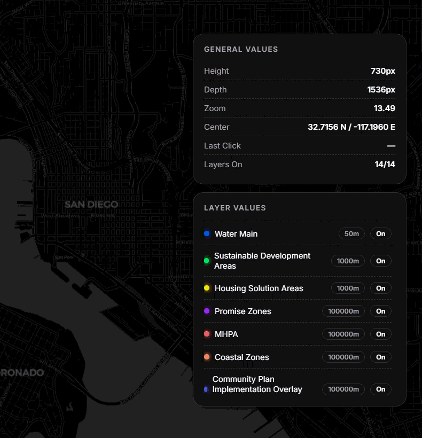Click the red MHPA layer dot

point(206,334)
